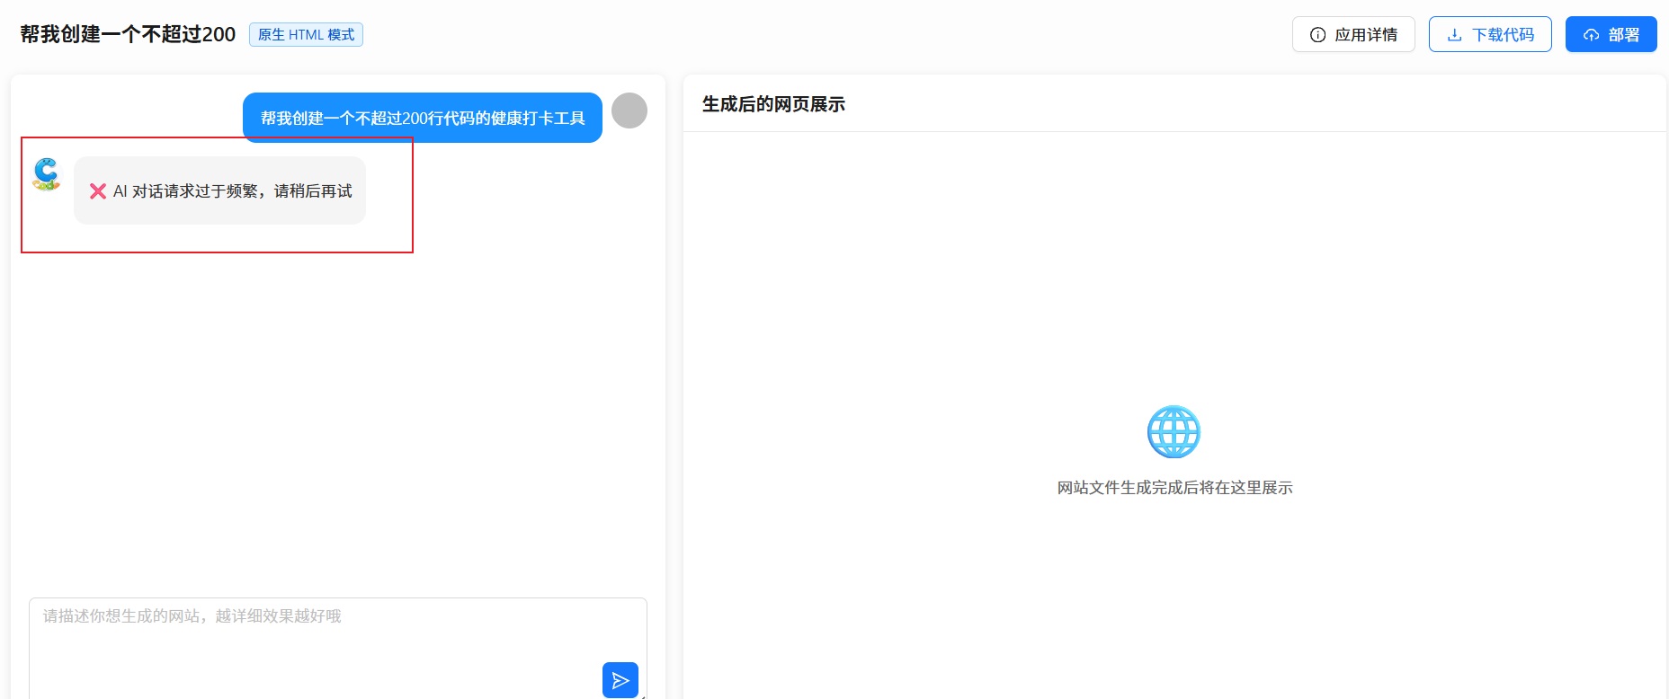Screen dimensions: 1669x699
Task: Click the AI 对话请求过于频繁 error text
Action: point(232,191)
